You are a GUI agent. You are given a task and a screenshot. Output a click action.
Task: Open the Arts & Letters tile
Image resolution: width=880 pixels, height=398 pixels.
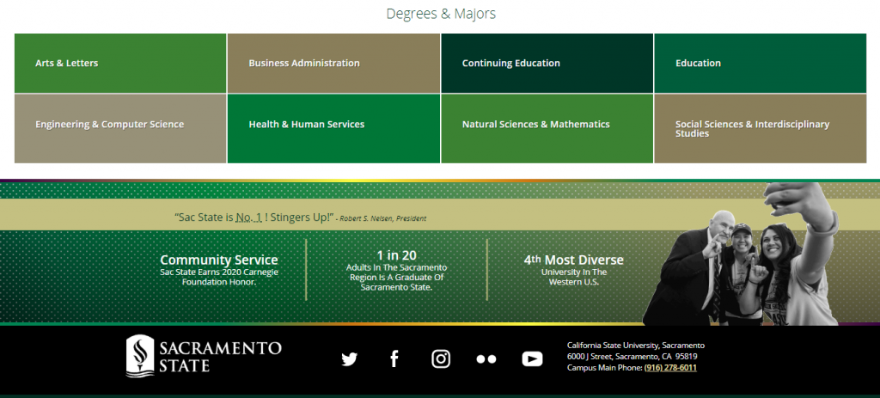pos(120,64)
